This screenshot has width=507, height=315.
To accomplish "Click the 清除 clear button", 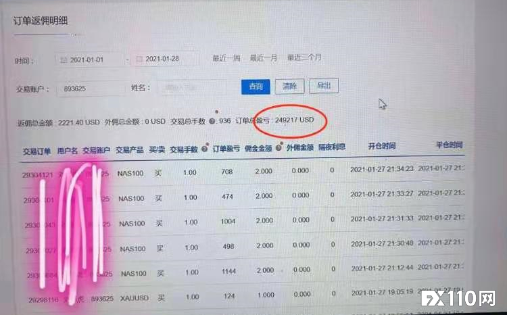I will 289,86.
